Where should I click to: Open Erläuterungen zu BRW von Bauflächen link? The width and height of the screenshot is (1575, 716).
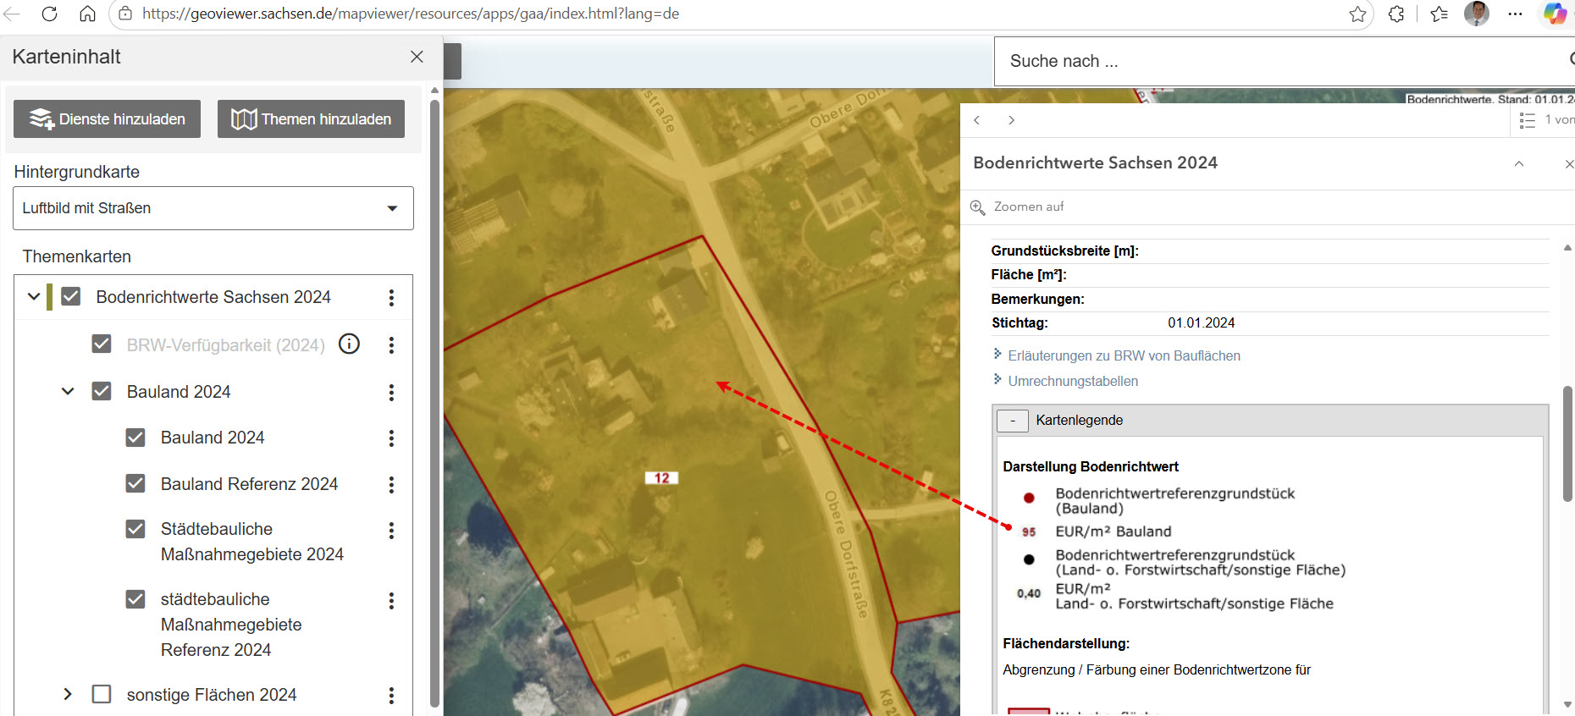1124,355
